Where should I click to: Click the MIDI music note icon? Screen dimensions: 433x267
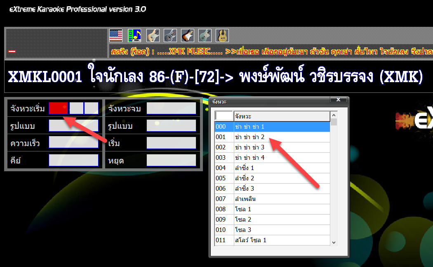(x=134, y=35)
